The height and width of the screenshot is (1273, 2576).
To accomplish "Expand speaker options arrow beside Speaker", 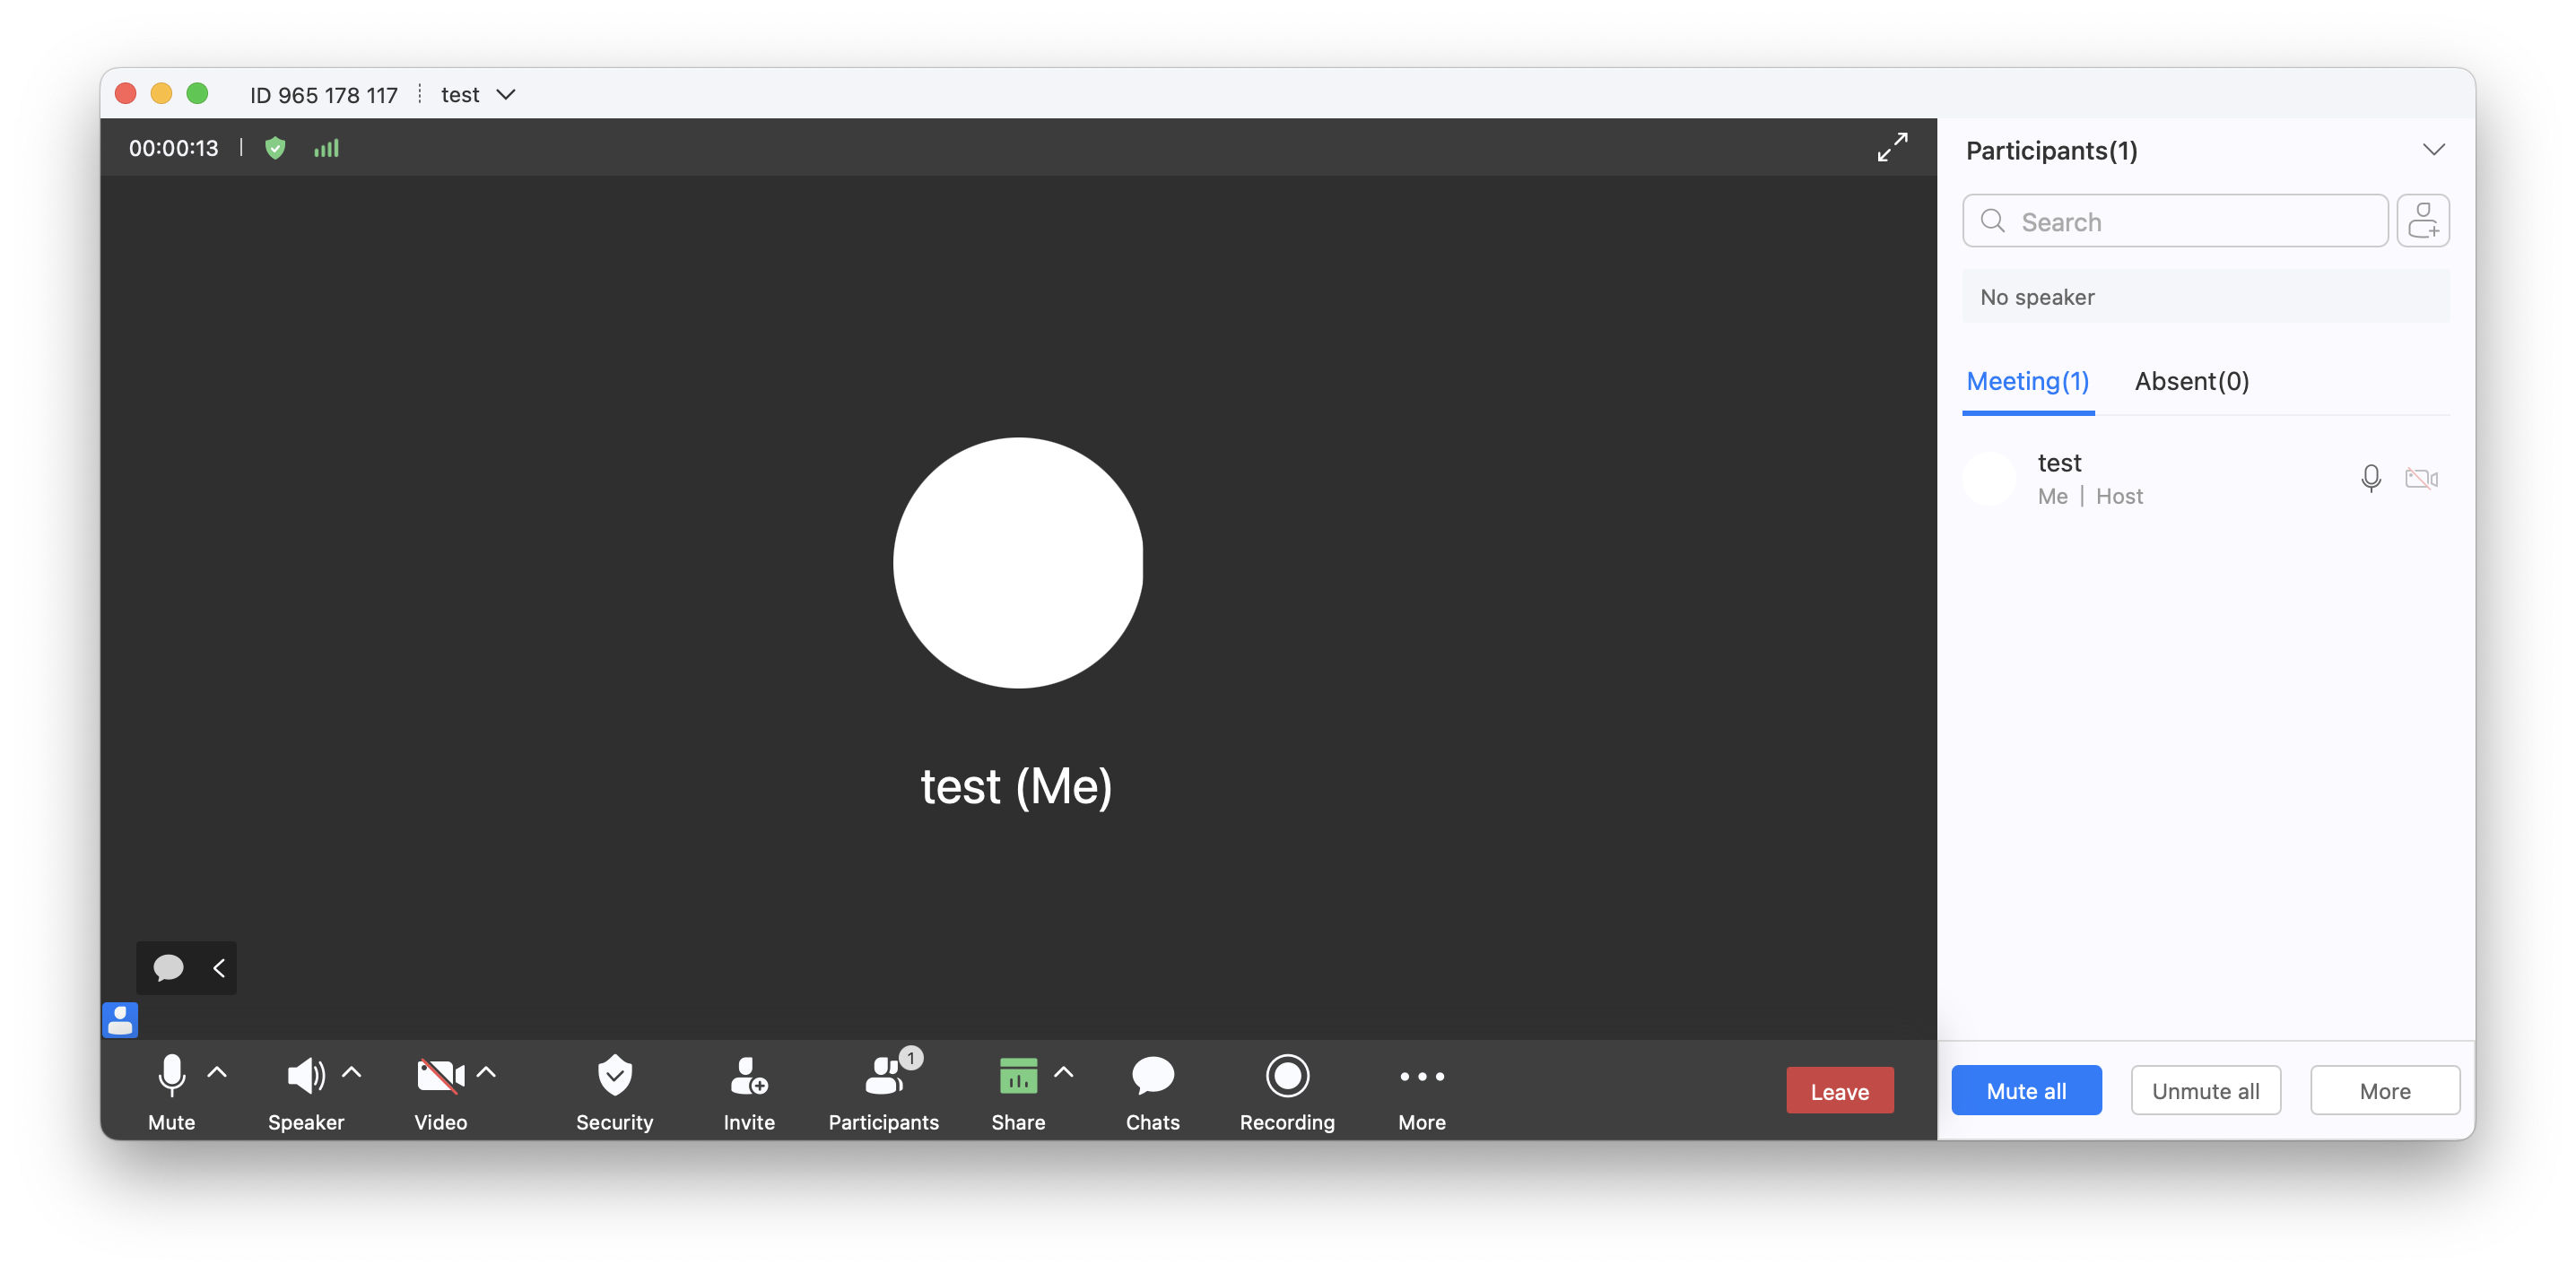I will pyautogui.click(x=351, y=1073).
